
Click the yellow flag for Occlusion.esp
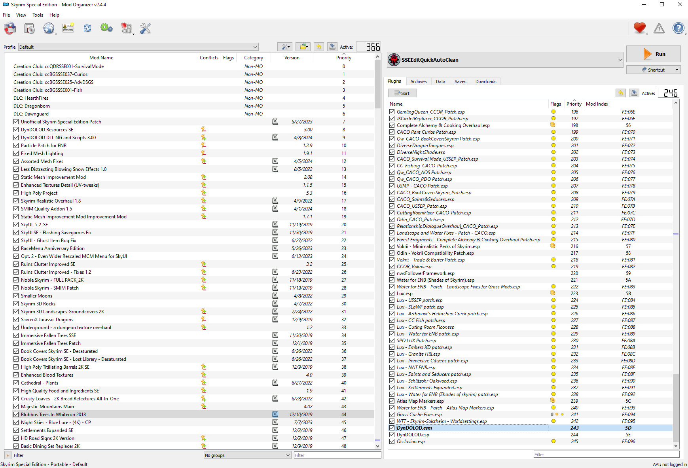(x=553, y=441)
